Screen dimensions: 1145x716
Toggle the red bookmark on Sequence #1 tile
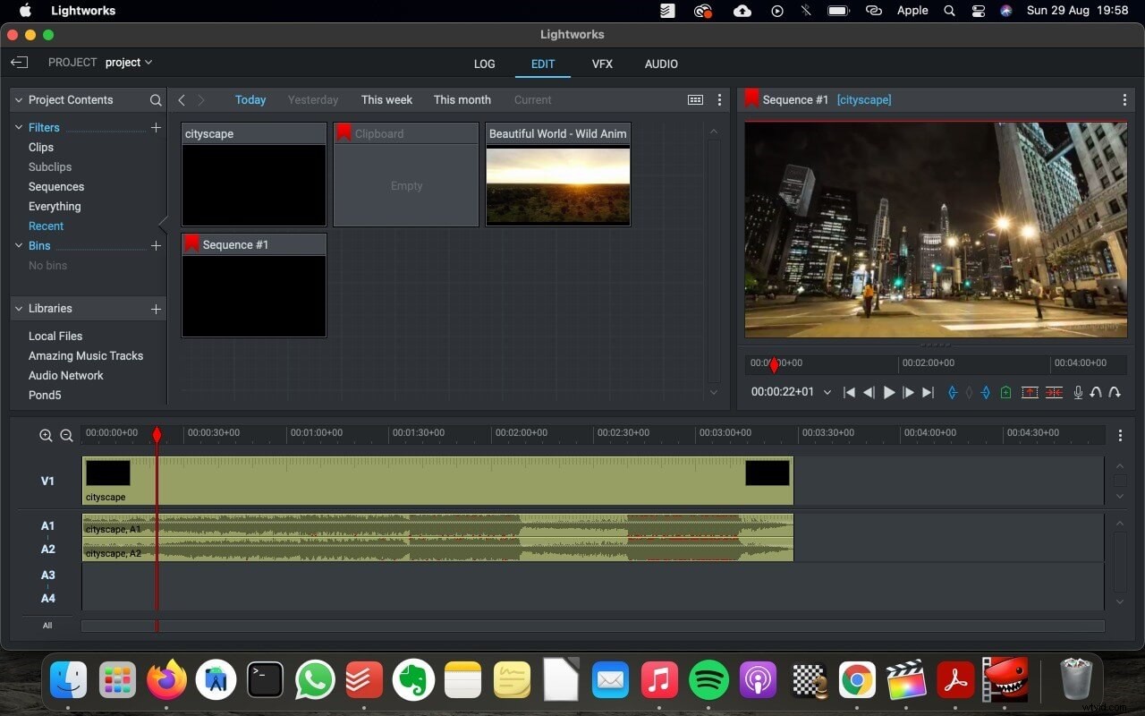[x=191, y=243]
